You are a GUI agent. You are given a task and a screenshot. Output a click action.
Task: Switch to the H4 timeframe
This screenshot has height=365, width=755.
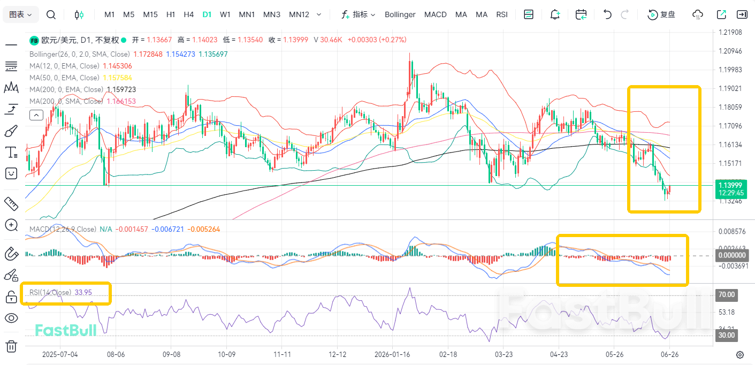[188, 14]
